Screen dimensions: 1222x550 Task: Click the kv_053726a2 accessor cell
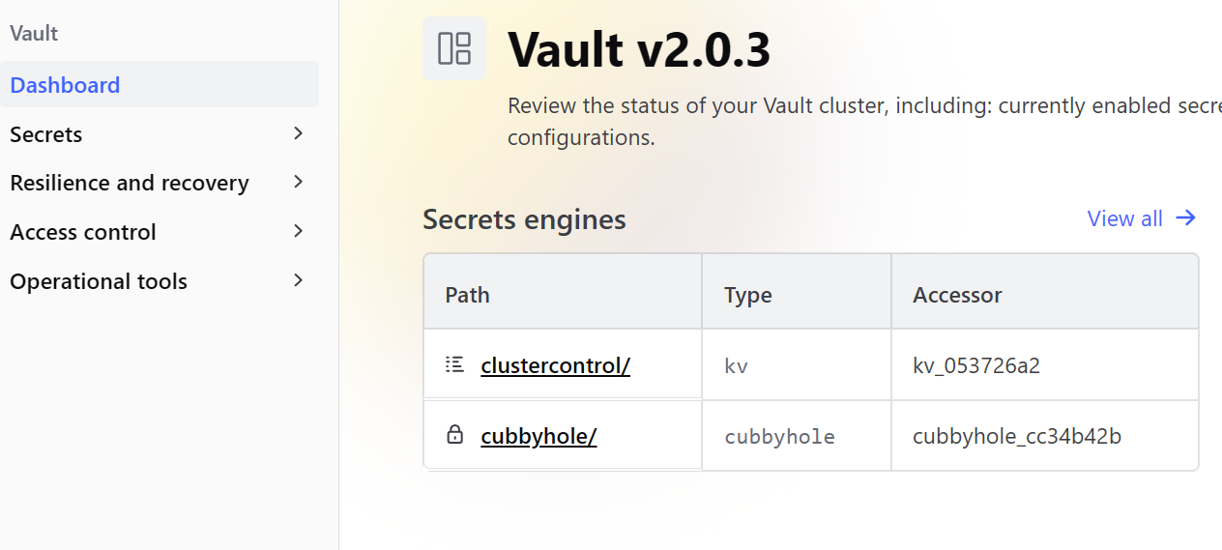click(x=976, y=365)
